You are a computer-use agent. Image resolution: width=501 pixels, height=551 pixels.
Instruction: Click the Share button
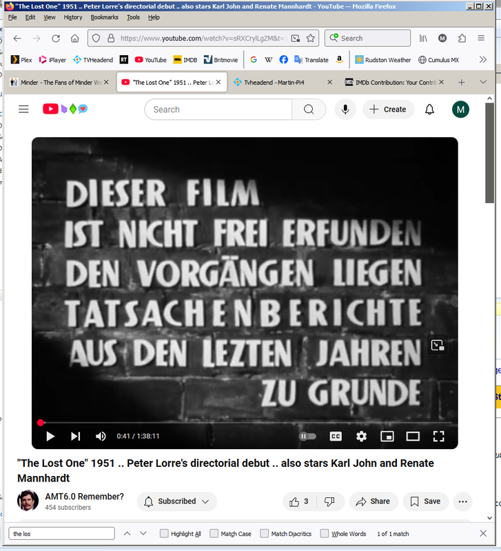click(x=373, y=501)
